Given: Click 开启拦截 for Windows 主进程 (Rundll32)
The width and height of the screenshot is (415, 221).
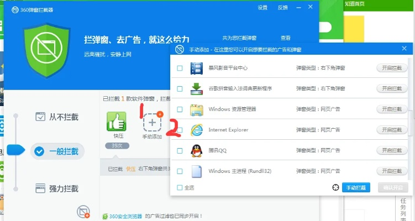Looking at the screenshot, I should (x=392, y=171).
